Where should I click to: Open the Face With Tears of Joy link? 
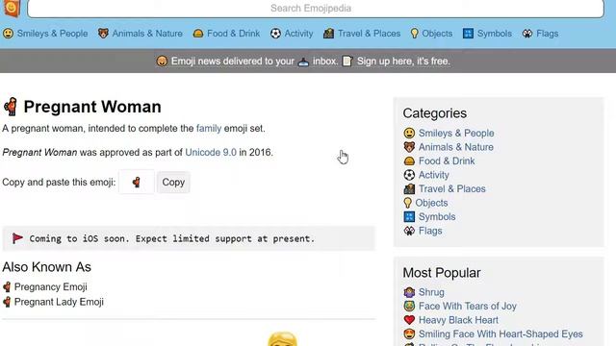tap(467, 306)
